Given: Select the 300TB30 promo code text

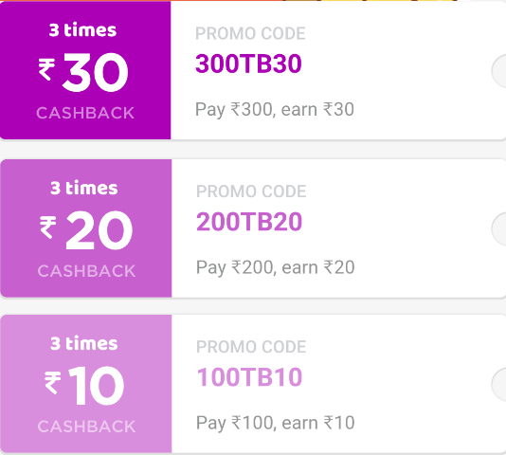Looking at the screenshot, I should click(x=248, y=64).
